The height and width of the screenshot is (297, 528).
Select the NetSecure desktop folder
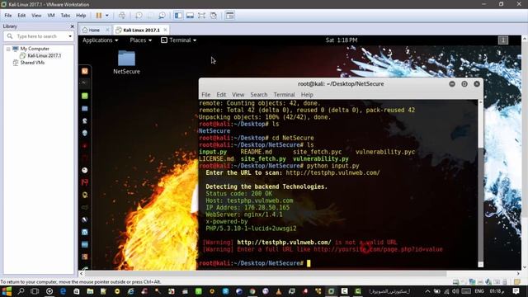coord(126,63)
